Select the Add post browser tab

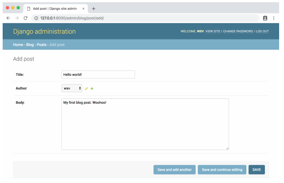pyautogui.click(x=55, y=8)
